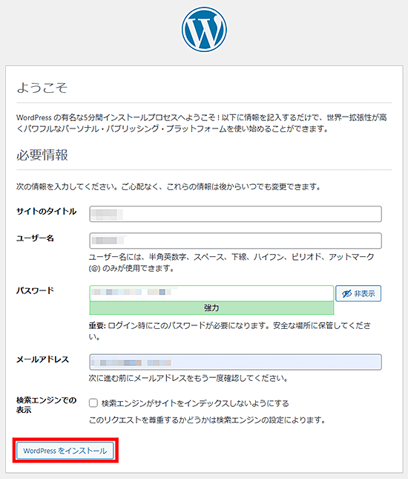Toggle password visibility with 非表示 button
Image resolution: width=408 pixels, height=479 pixels.
[358, 293]
